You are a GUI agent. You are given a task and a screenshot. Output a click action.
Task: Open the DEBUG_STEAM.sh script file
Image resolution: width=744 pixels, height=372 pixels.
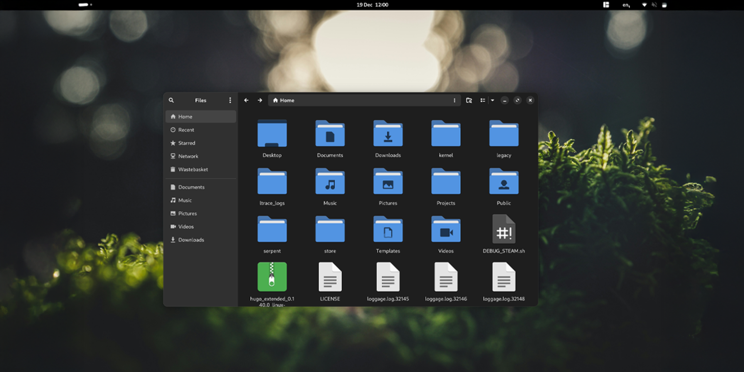tap(504, 229)
